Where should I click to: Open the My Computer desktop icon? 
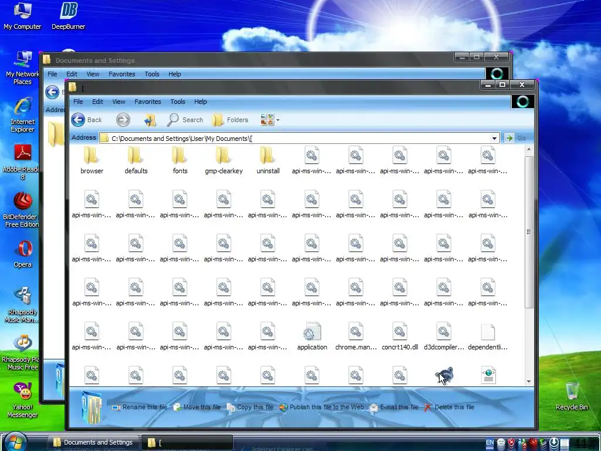(x=22, y=15)
